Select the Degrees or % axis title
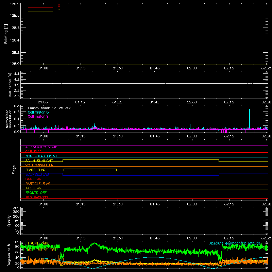 pyautogui.click(x=9, y=255)
